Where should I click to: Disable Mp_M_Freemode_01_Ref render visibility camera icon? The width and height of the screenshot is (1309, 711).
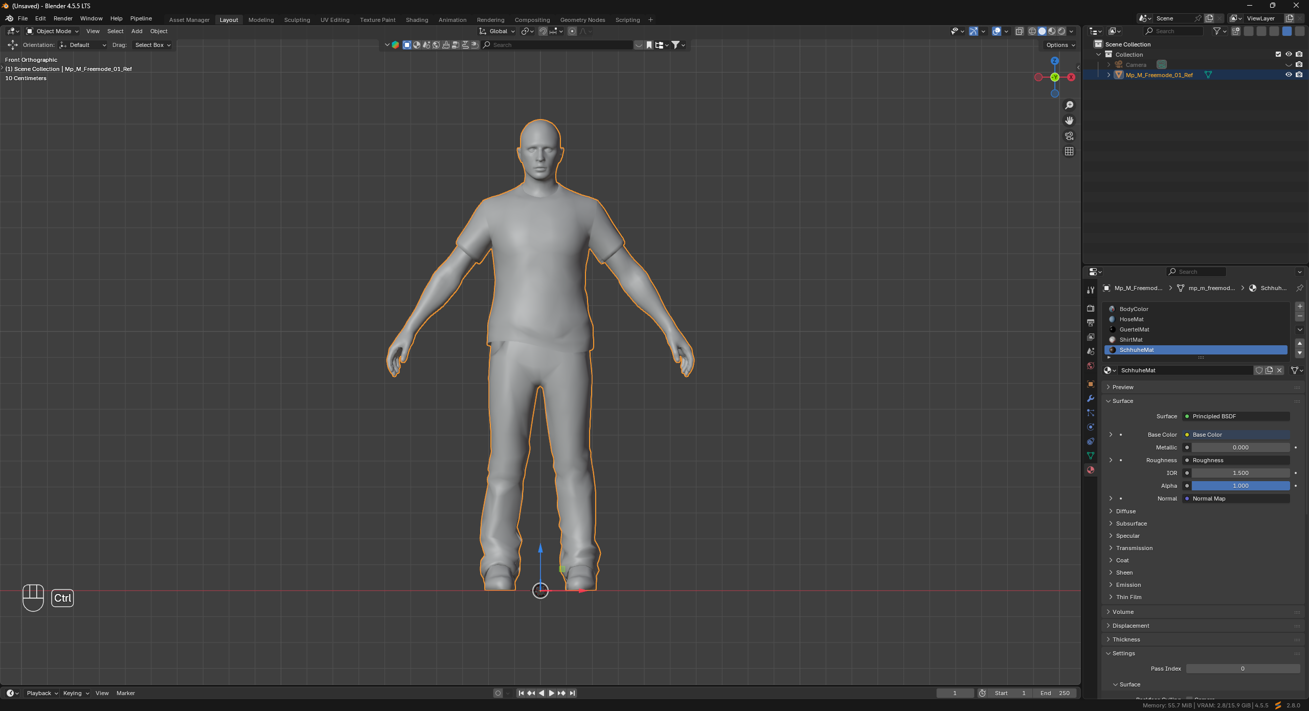pos(1299,75)
